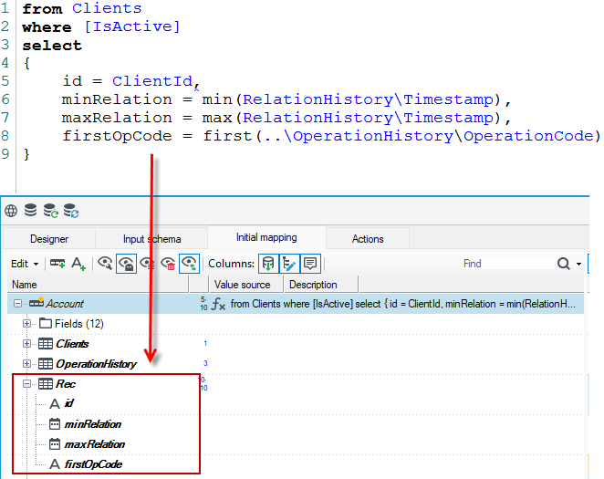
Task: Collapse the Rec table node
Action: [x=26, y=383]
